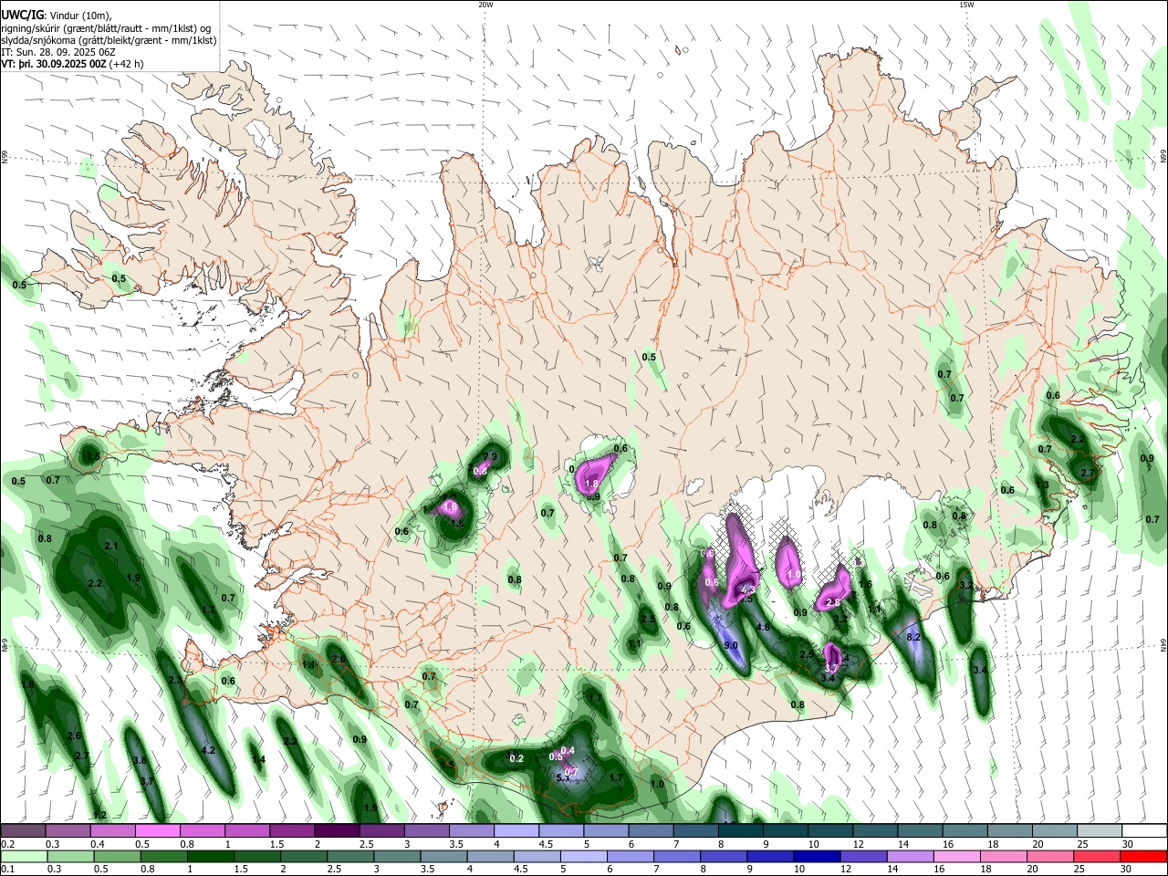This screenshot has width=1168, height=876.
Task: Click the '15W' longitude label at top
Action: (x=966, y=5)
